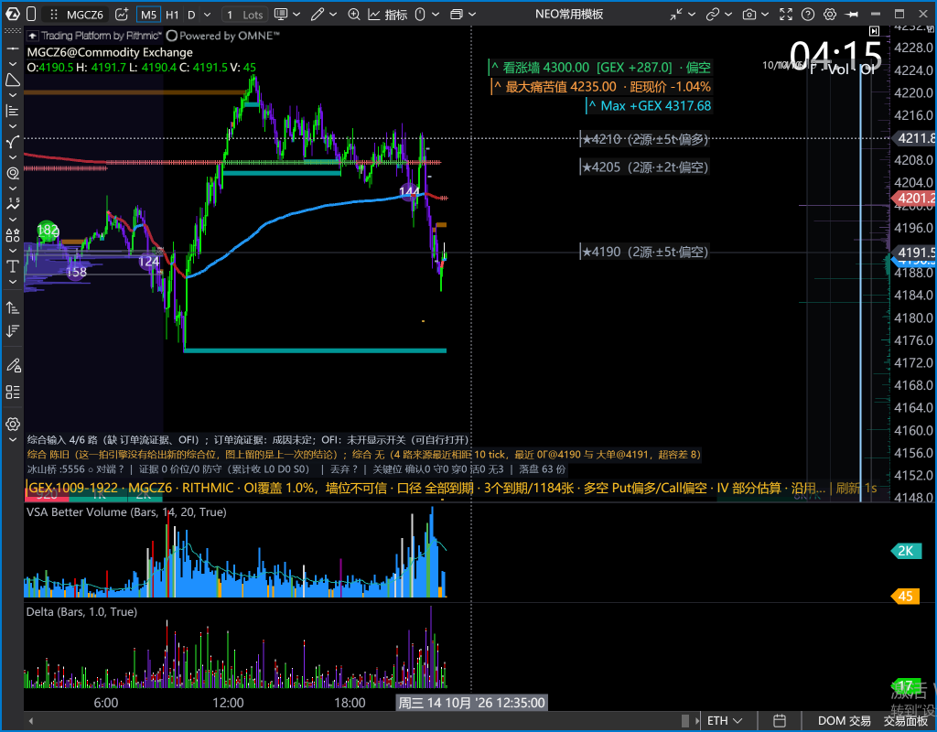
Task: Switch to the H1 timeframe
Action: coord(172,15)
